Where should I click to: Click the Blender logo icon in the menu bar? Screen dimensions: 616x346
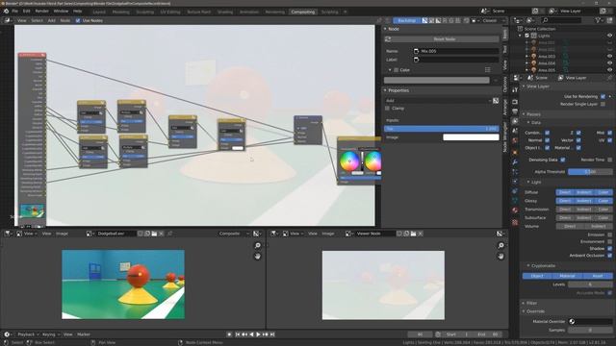6,12
